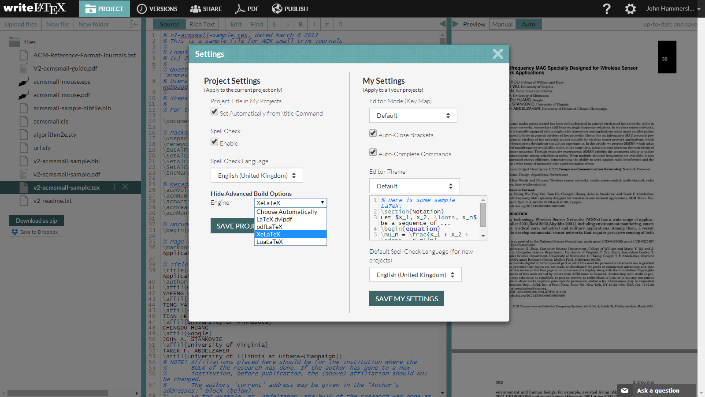705x397 pixels.
Task: Click the WriteLaTeX logo
Action: (34, 8)
